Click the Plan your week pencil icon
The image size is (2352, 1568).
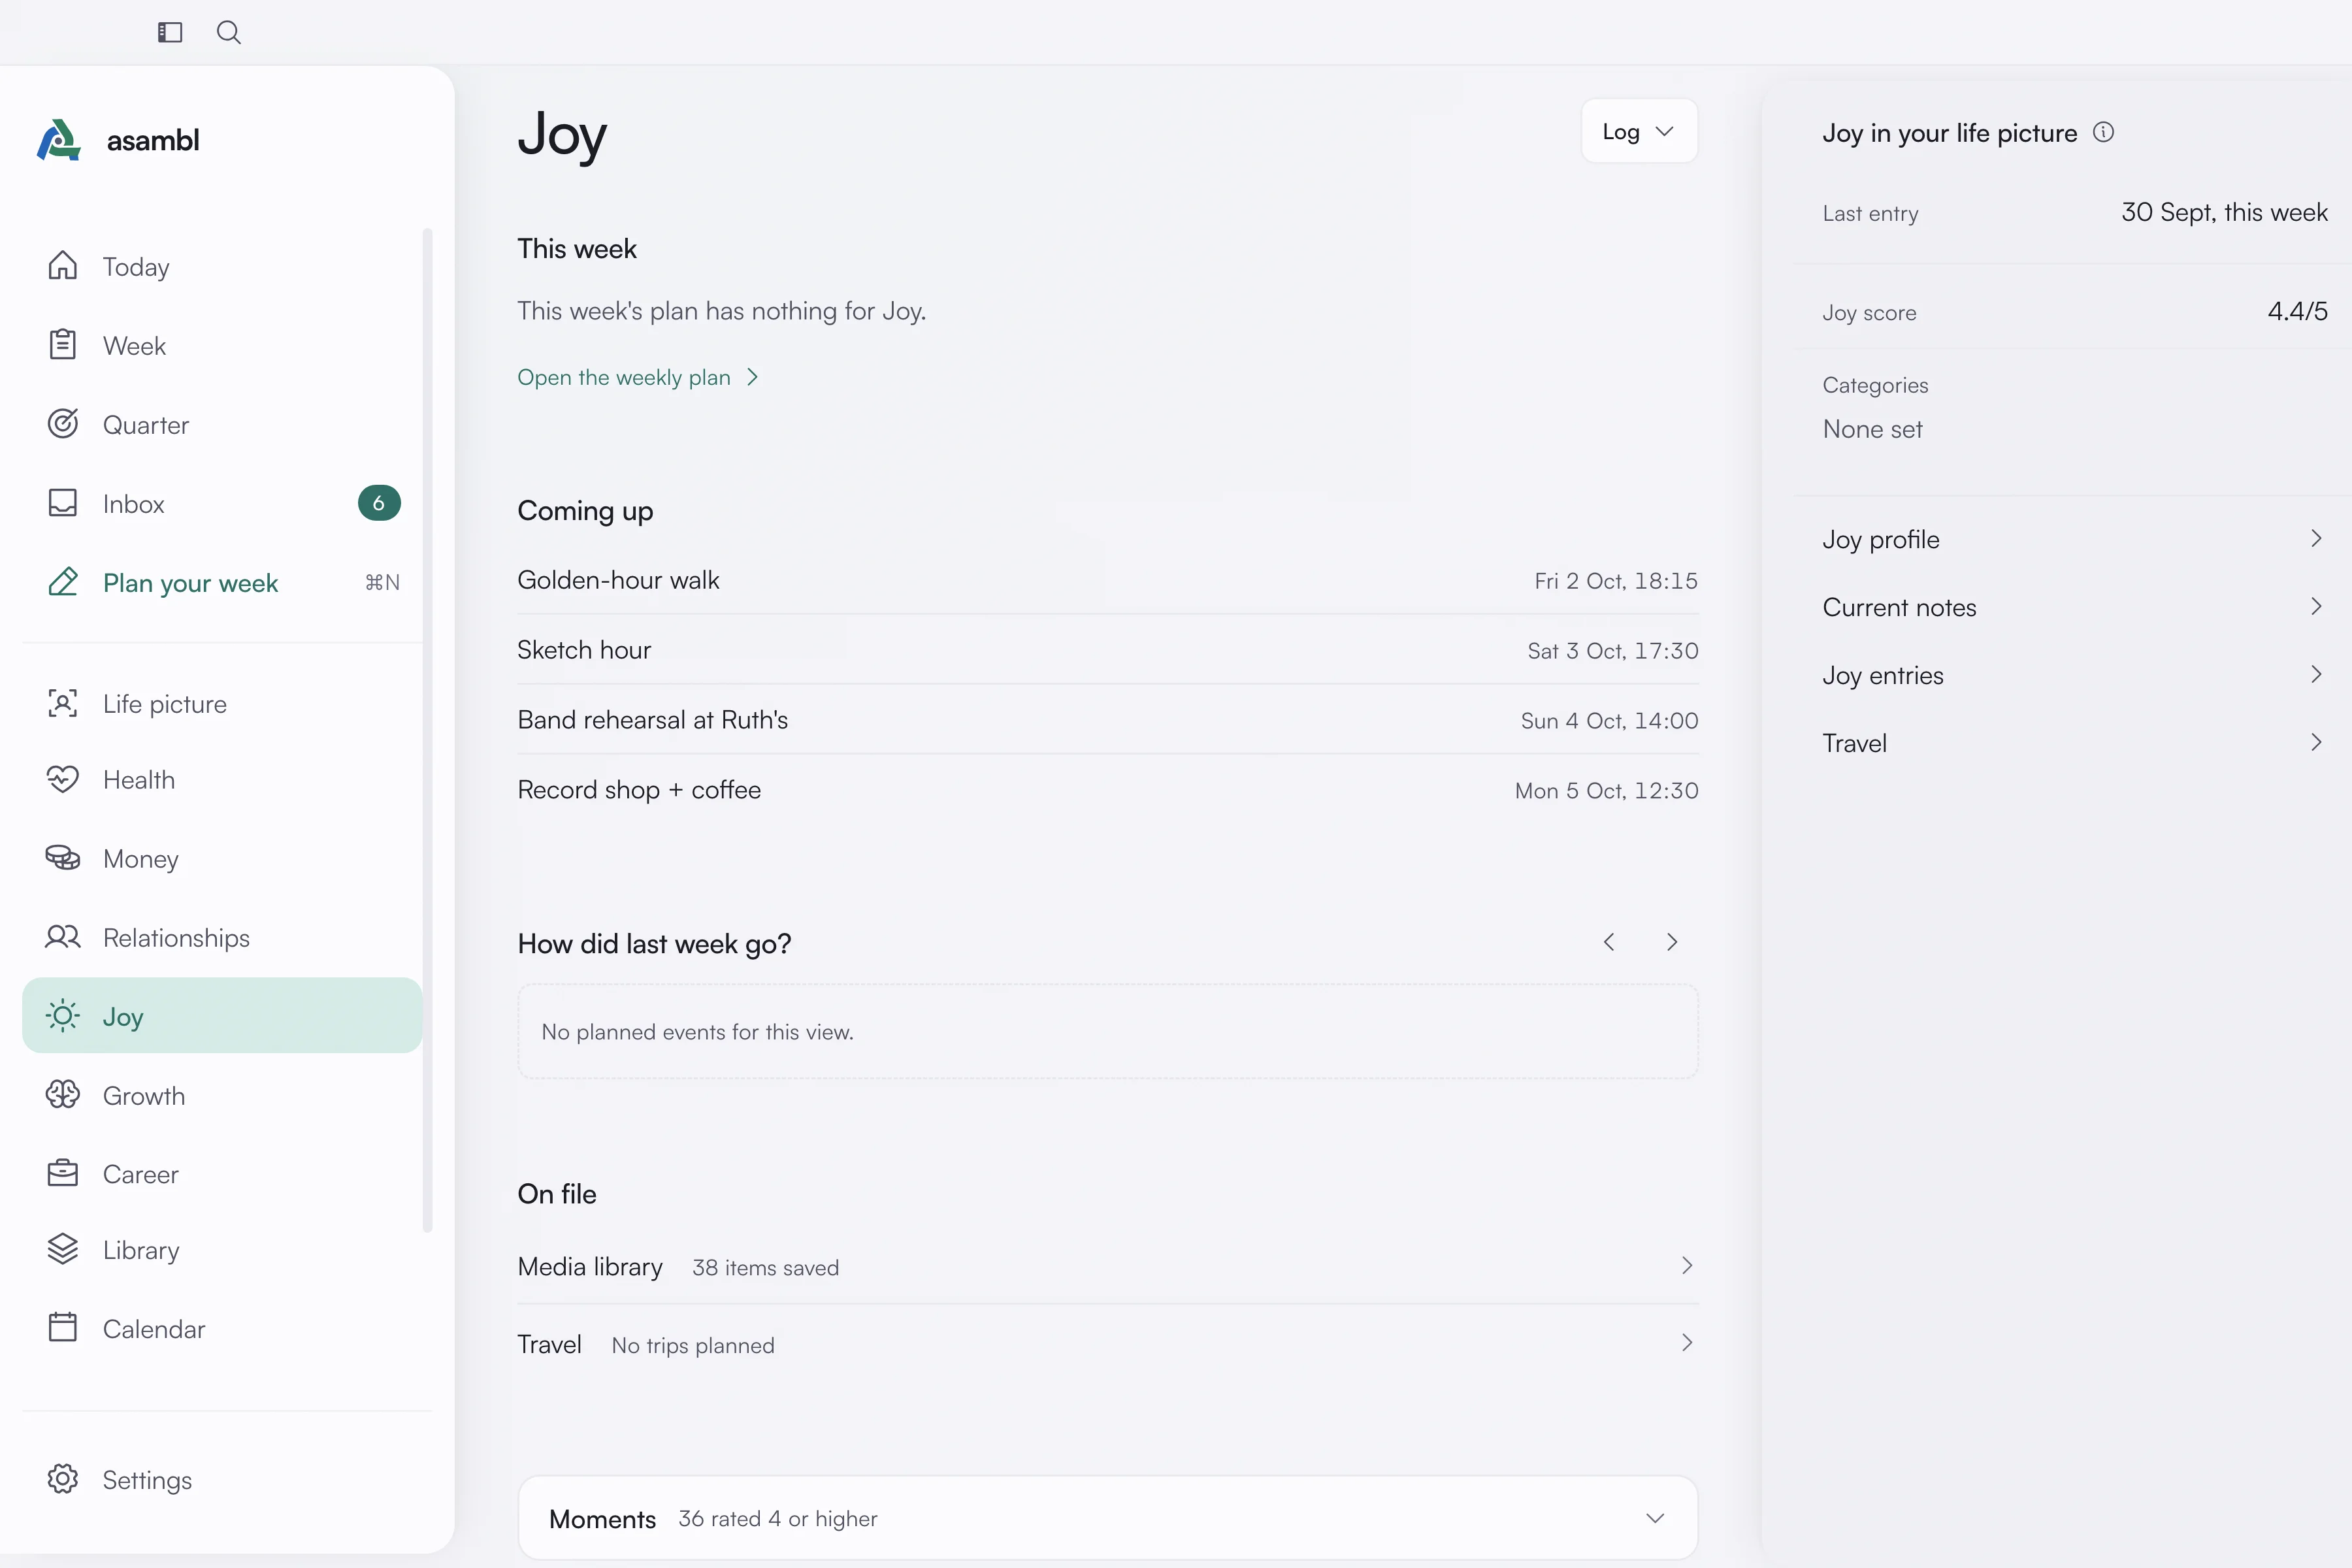tap(63, 582)
